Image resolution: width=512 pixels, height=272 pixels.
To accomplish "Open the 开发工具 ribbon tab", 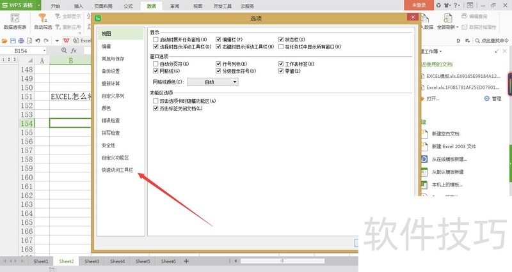I will (223, 6).
